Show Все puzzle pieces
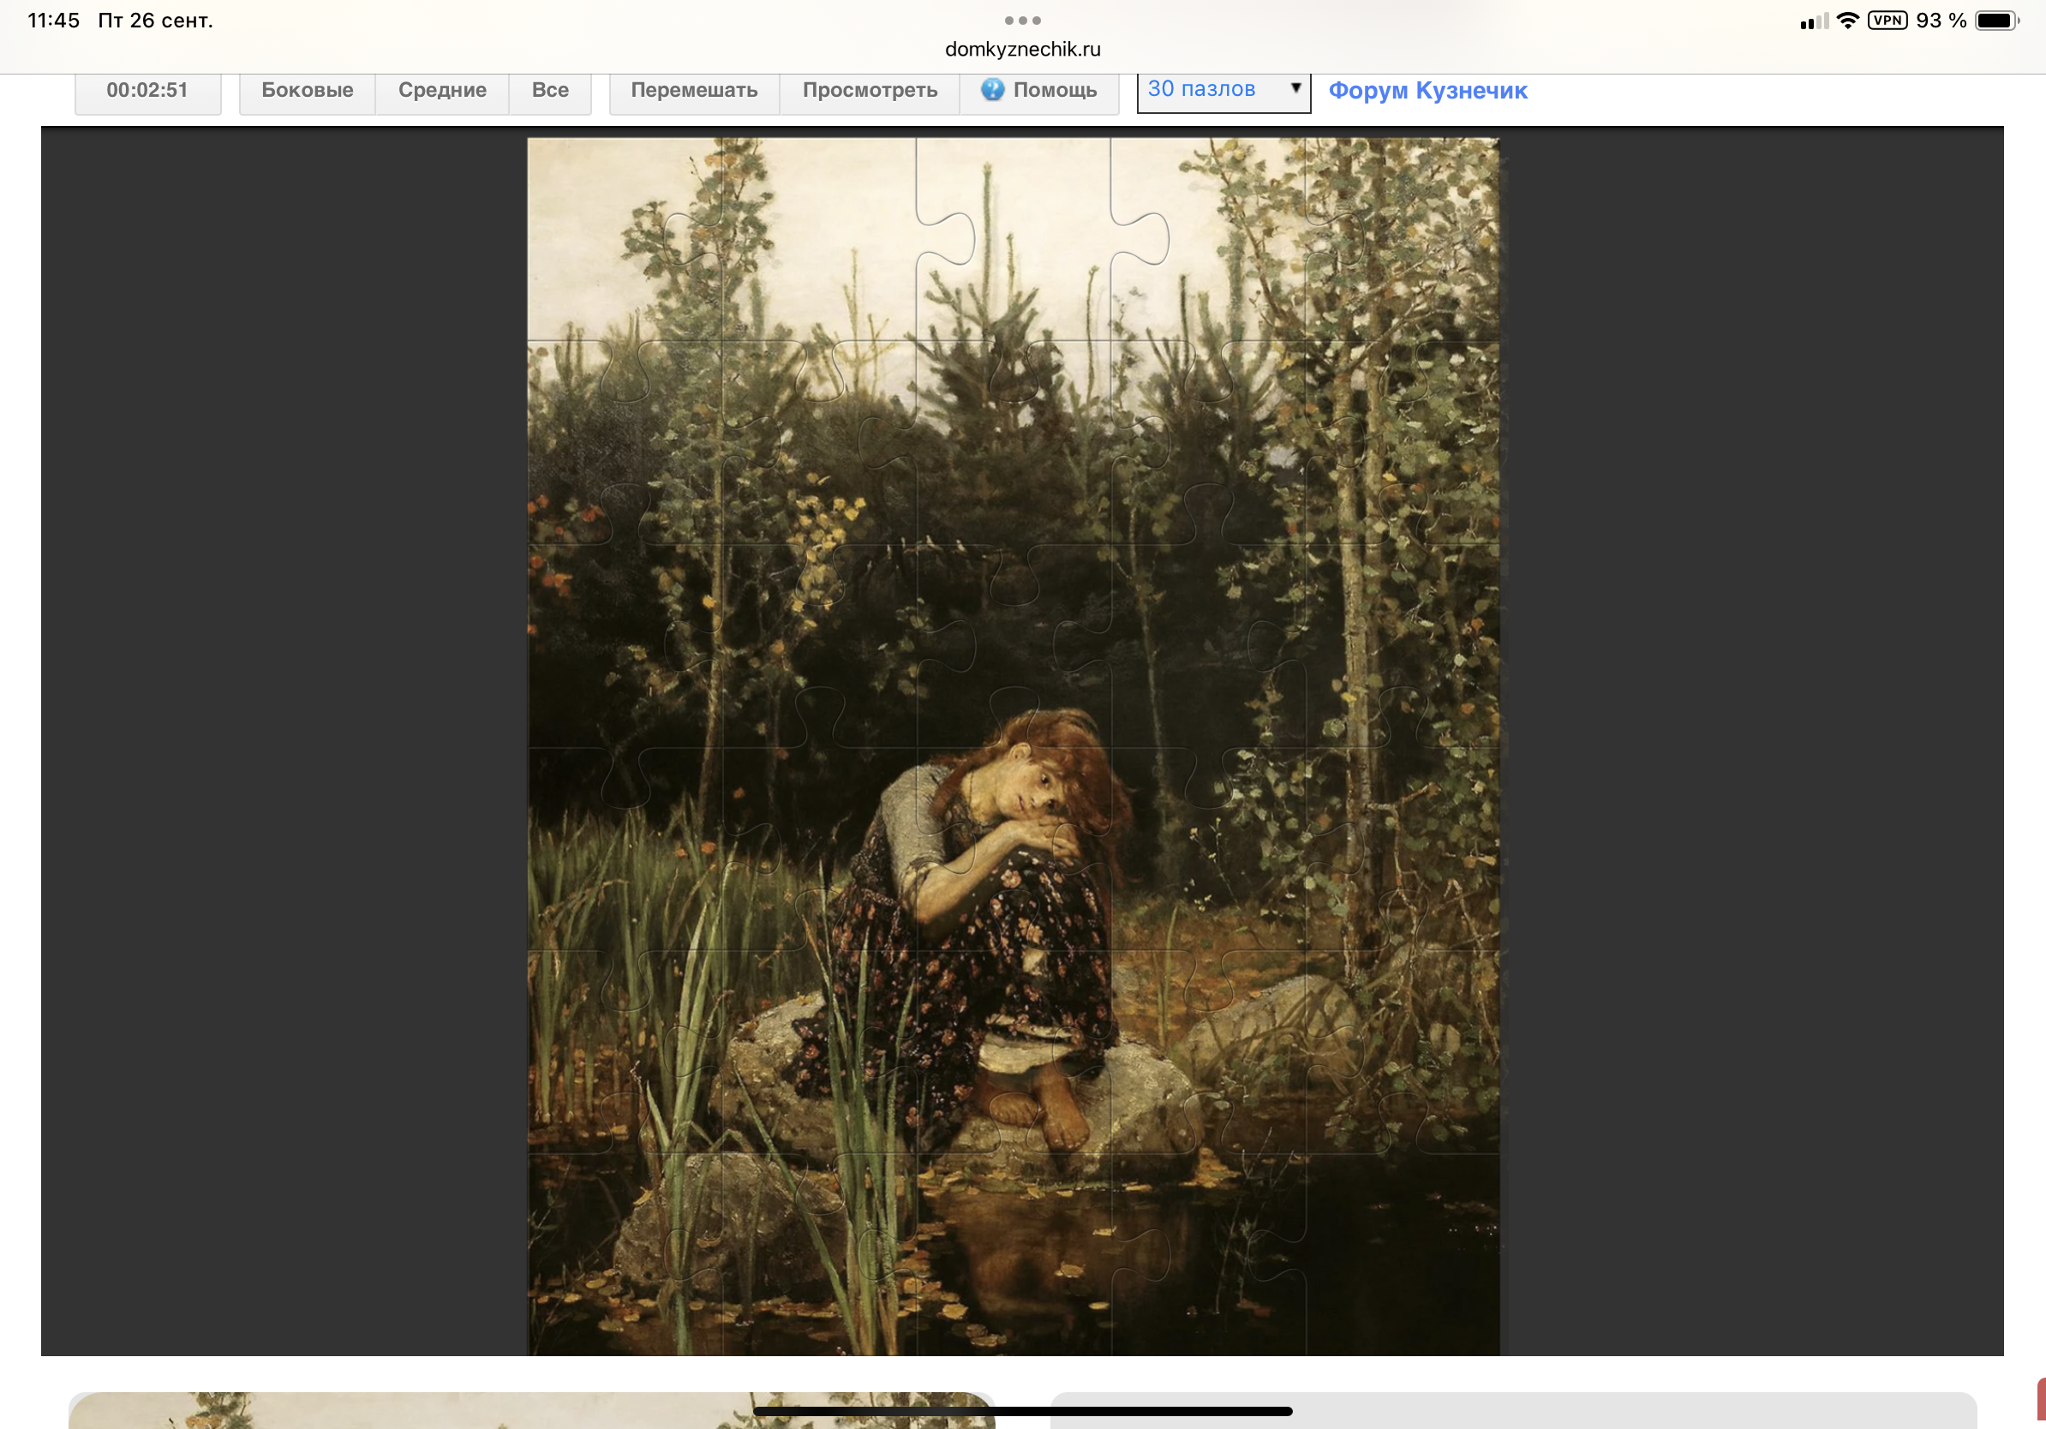Screen dimensions: 2046x1429 [x=550, y=90]
